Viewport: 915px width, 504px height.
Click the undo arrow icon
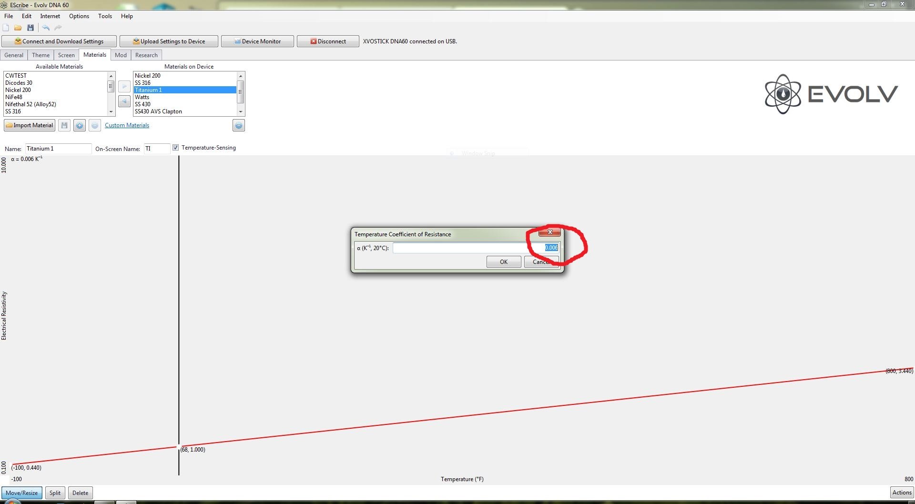[x=46, y=28]
